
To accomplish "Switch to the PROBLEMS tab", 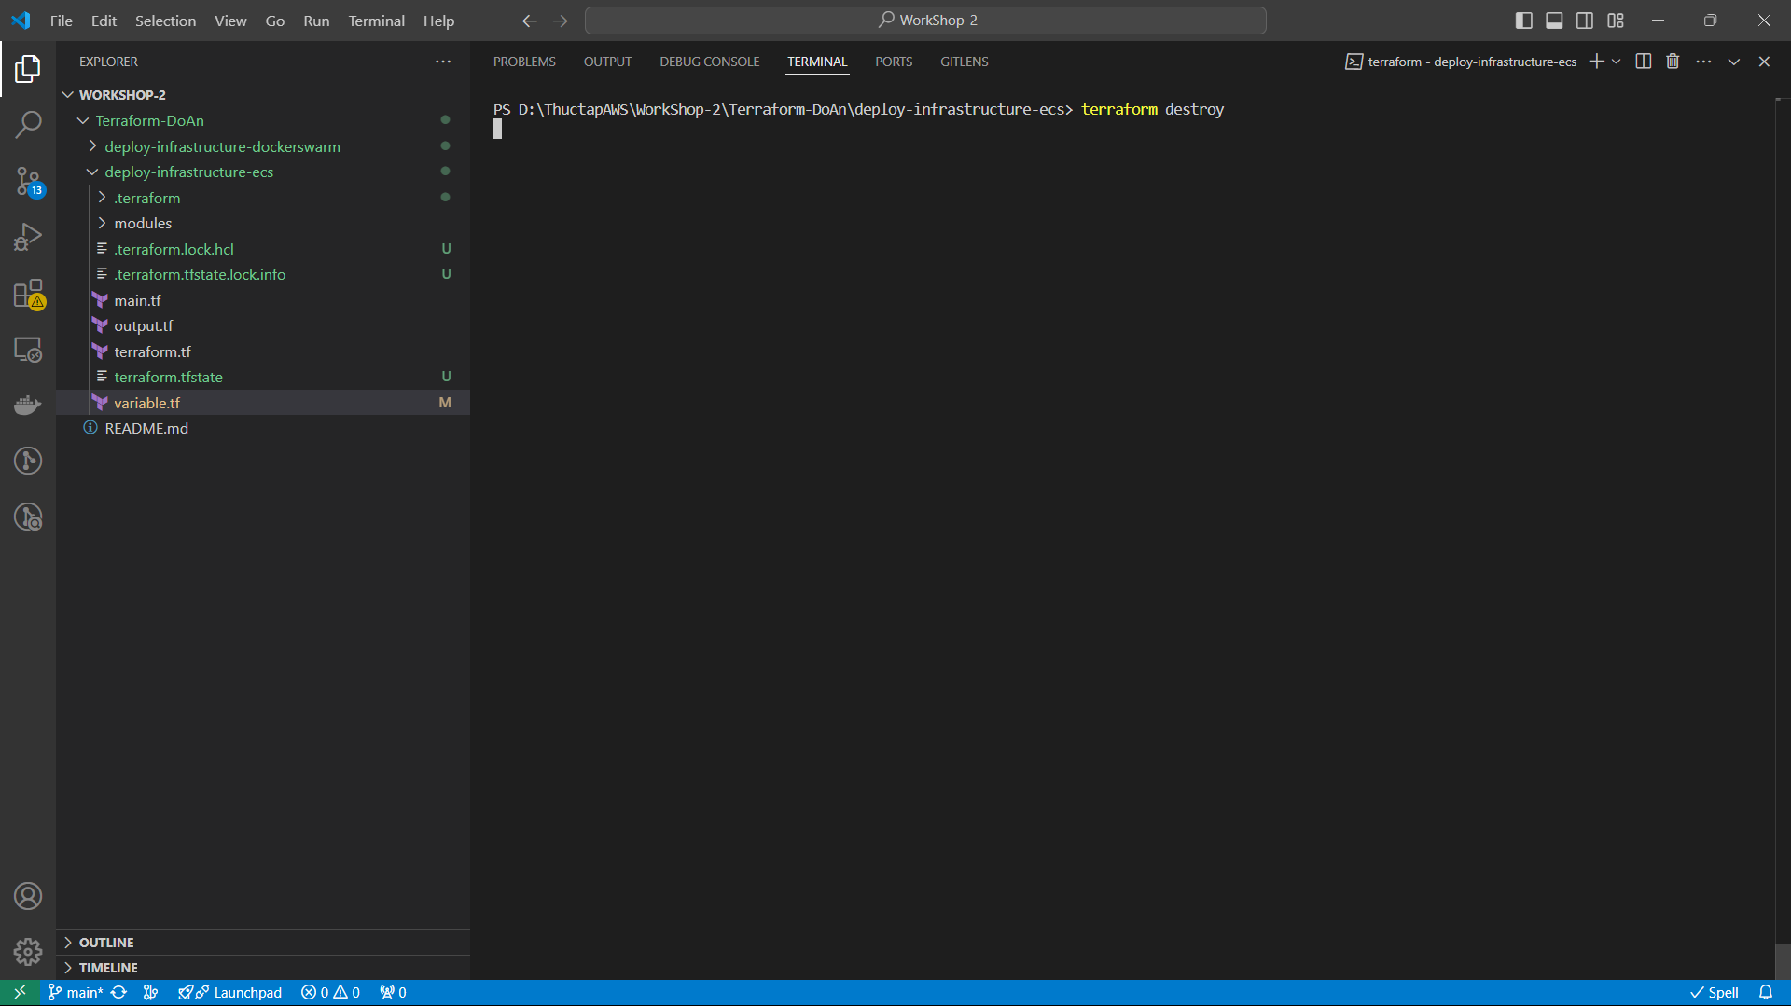I will tap(524, 62).
